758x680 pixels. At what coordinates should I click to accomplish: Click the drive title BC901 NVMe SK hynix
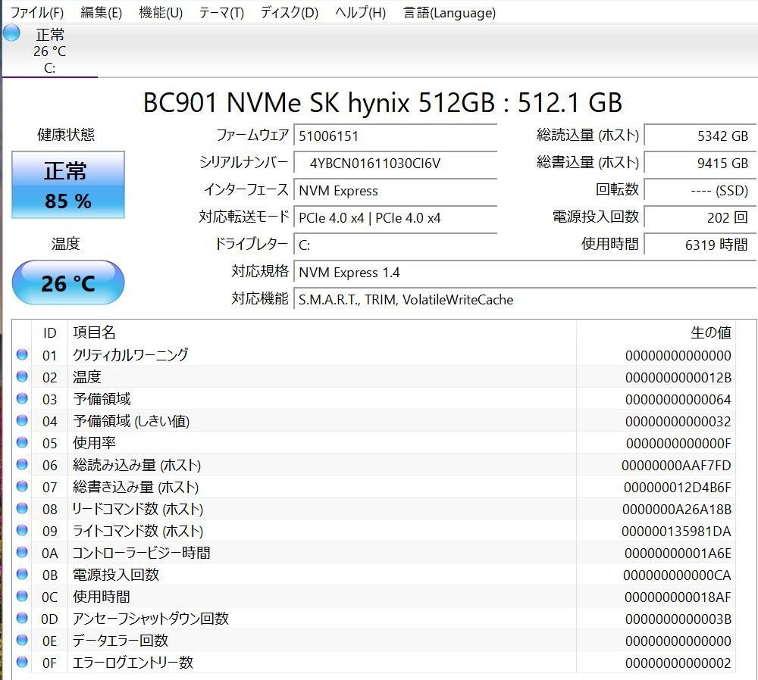click(x=379, y=103)
